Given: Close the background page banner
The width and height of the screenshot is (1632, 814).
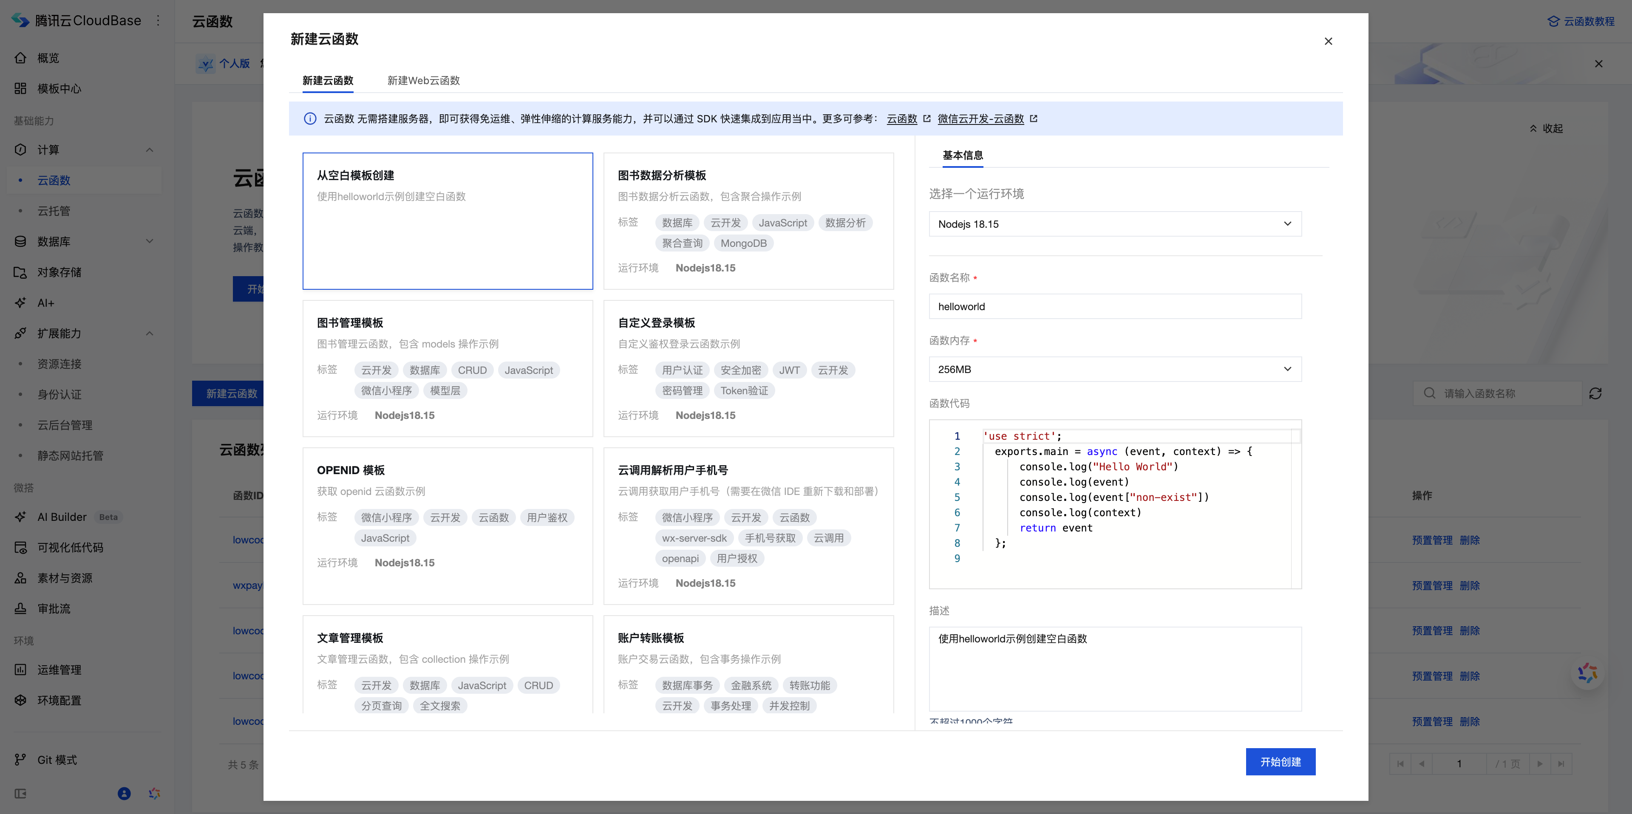Looking at the screenshot, I should coord(1598,63).
